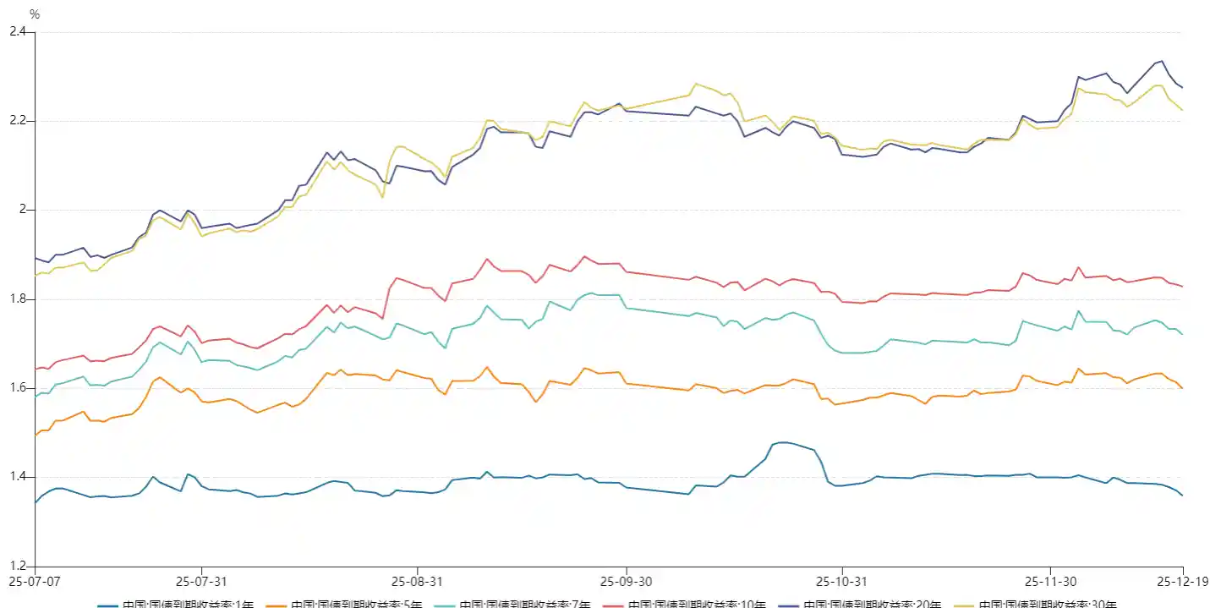This screenshot has height=608, width=1210.
Task: Click the 1.8 y-axis tick label
Action: coord(17,299)
